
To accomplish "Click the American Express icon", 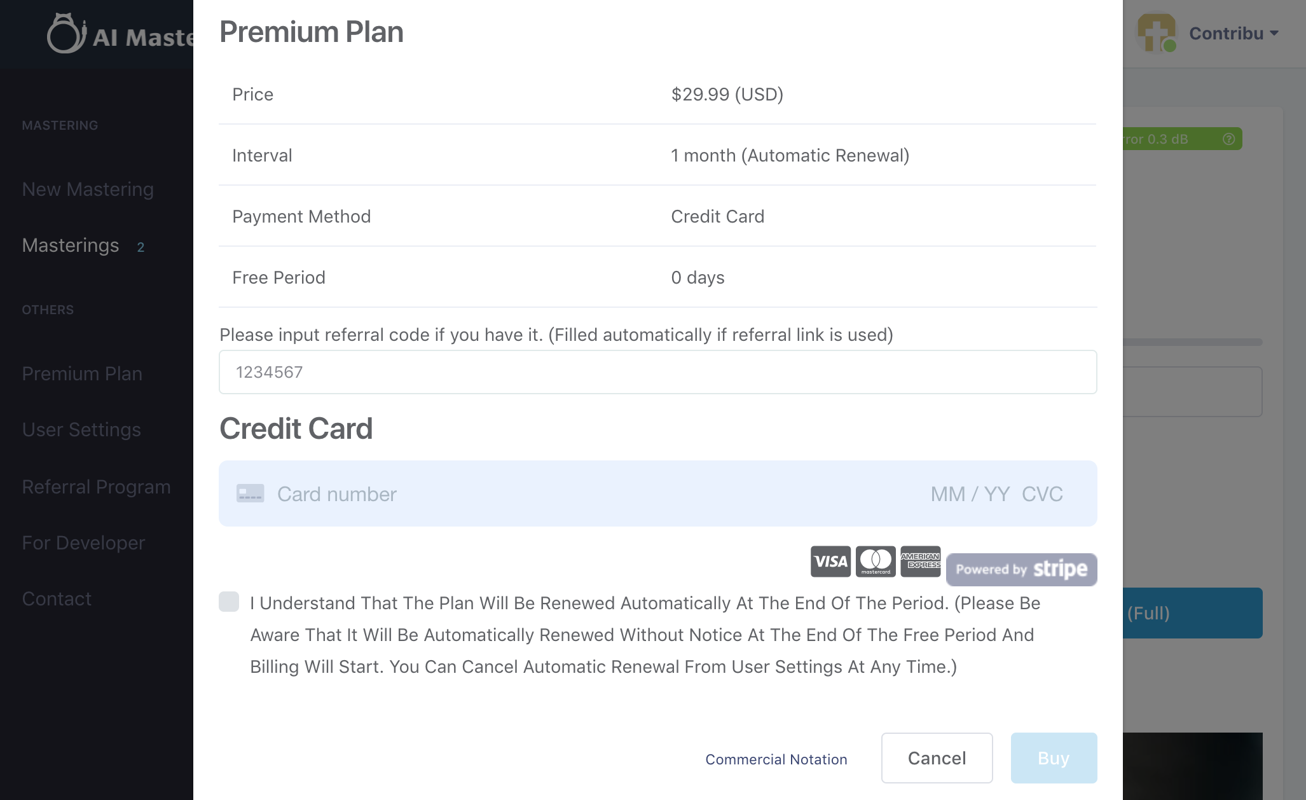I will (921, 562).
